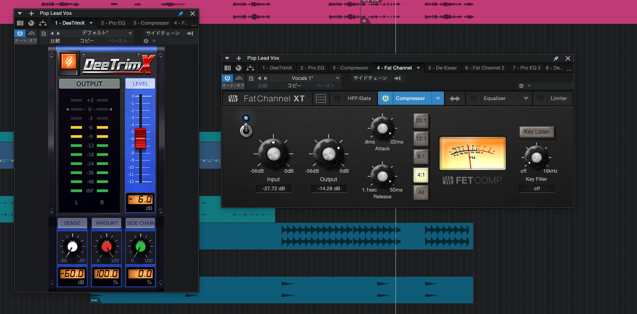Expand gear dropdown arrow in DeeTrimX window
This screenshot has height=314, width=637.
[x=154, y=41]
